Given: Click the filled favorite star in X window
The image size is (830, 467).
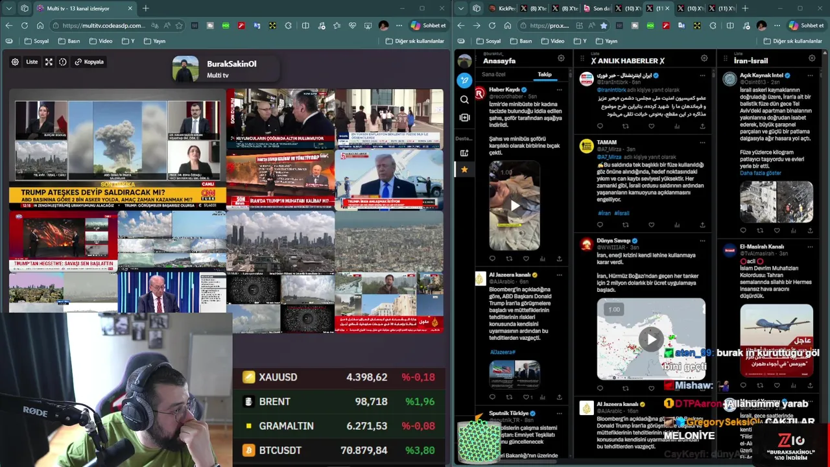Looking at the screenshot, I should [x=604, y=25].
